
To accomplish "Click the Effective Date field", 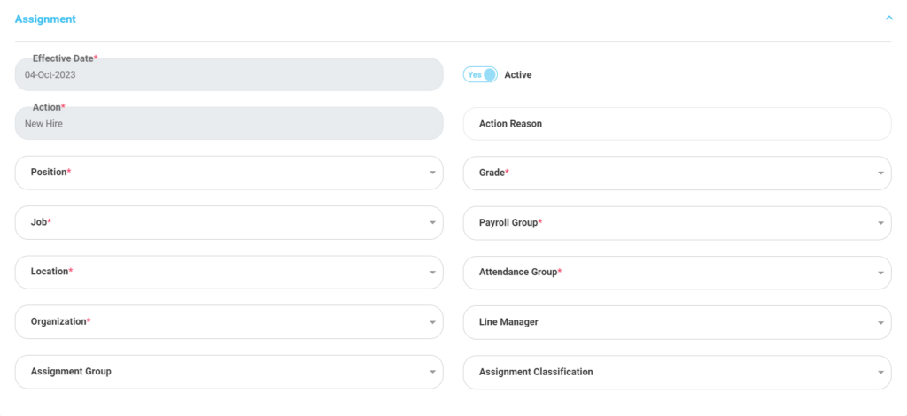I will click(x=229, y=74).
